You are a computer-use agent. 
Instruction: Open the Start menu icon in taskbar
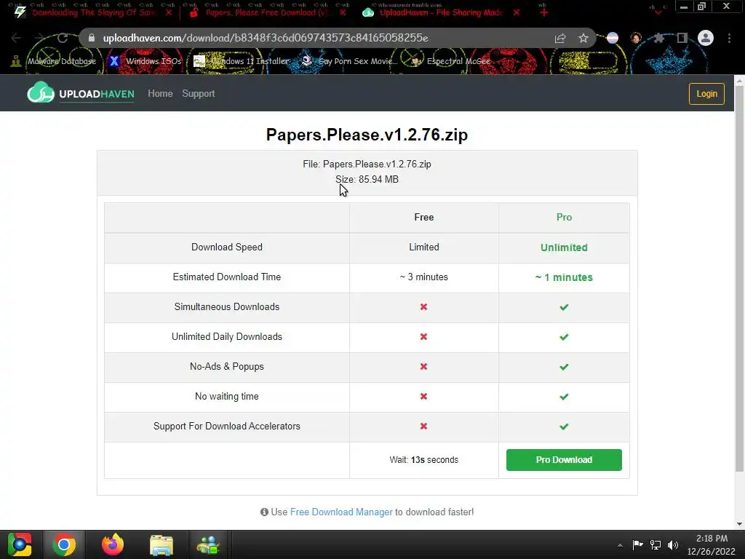click(20, 544)
